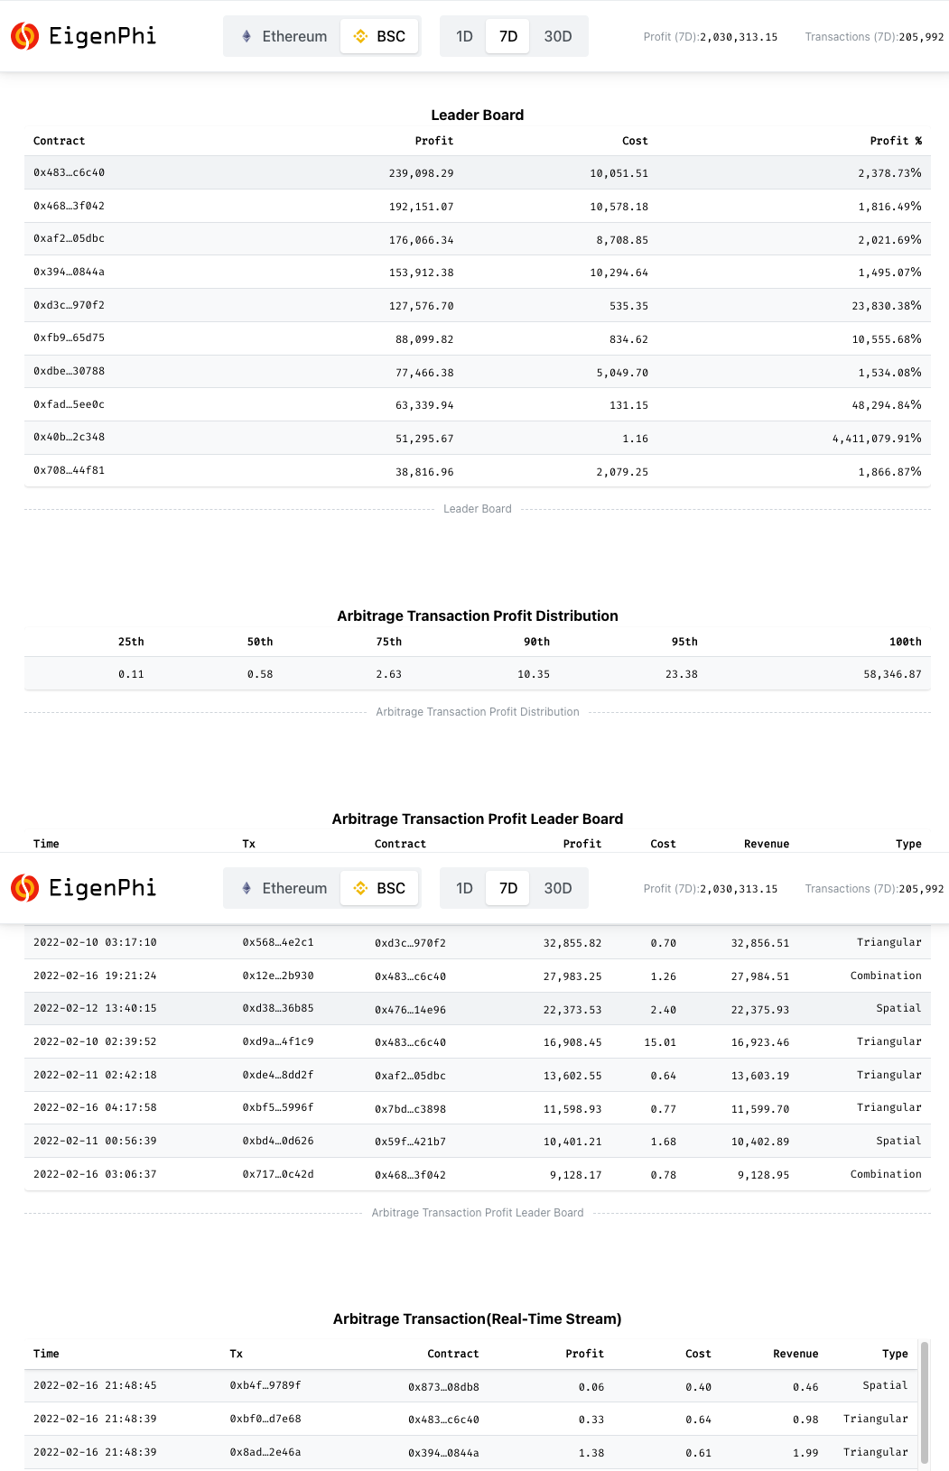Click the EigenPhi wordmark text

[102, 36]
